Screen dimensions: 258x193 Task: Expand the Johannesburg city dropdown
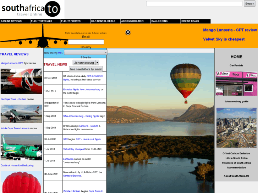click(86, 63)
